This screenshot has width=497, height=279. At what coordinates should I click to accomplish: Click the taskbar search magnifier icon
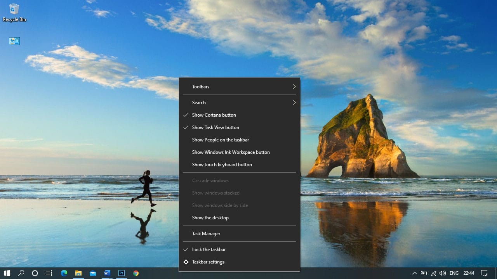[x=21, y=273]
